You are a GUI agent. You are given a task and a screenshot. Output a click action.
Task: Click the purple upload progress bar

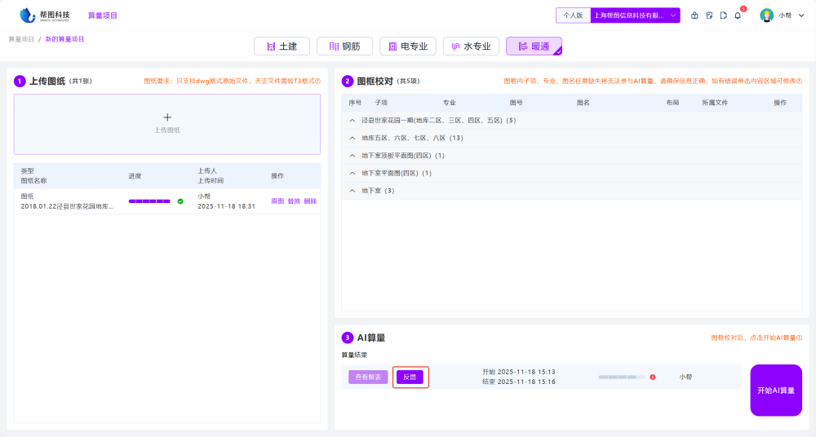[x=149, y=201]
